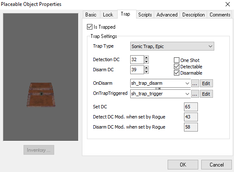234x172 pixels.
Task: Go to the Advanced tab
Action: pyautogui.click(x=167, y=15)
